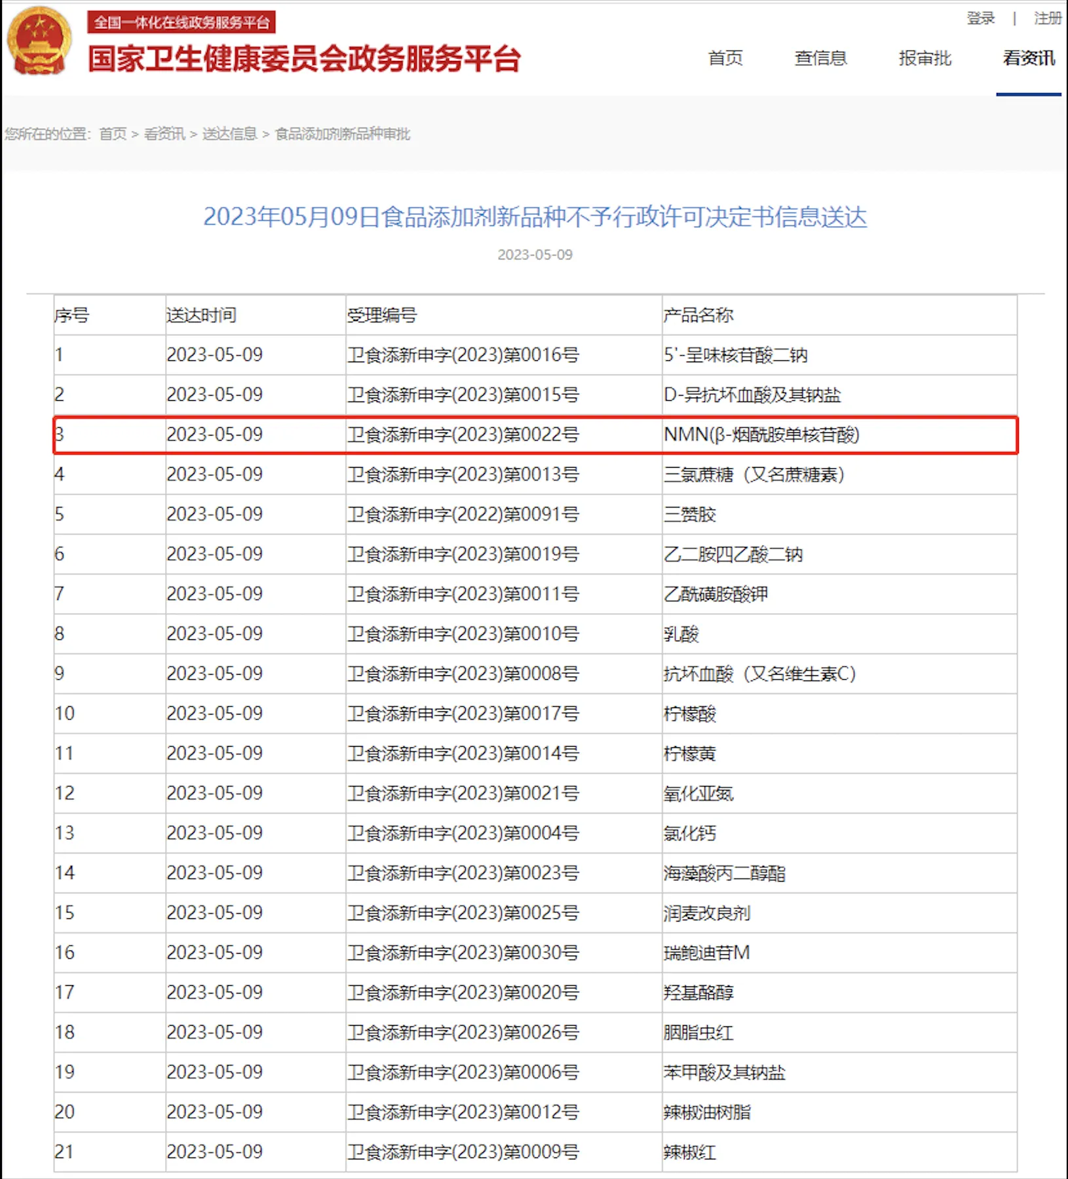Click the national emblem logo icon

coord(39,41)
